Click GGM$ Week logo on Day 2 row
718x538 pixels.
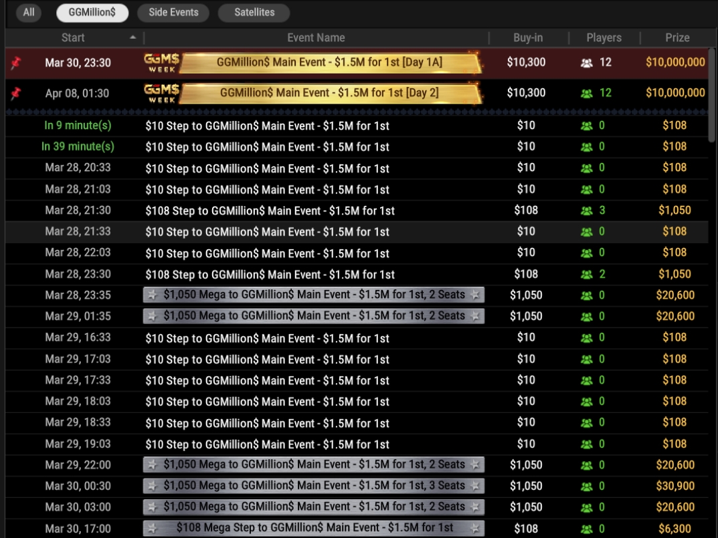162,94
